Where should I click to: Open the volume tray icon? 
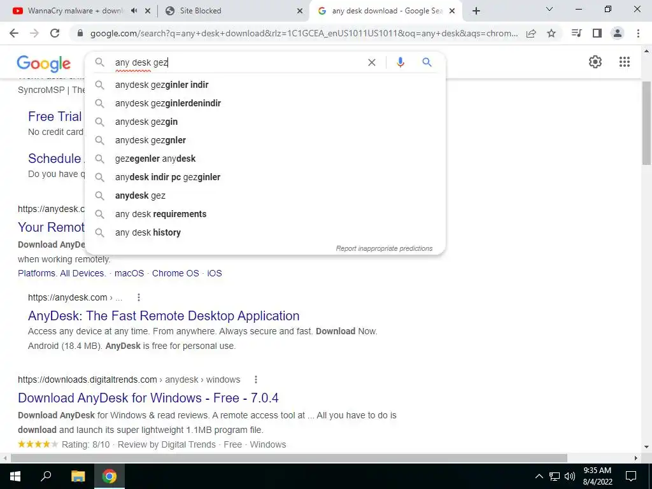pos(570,476)
